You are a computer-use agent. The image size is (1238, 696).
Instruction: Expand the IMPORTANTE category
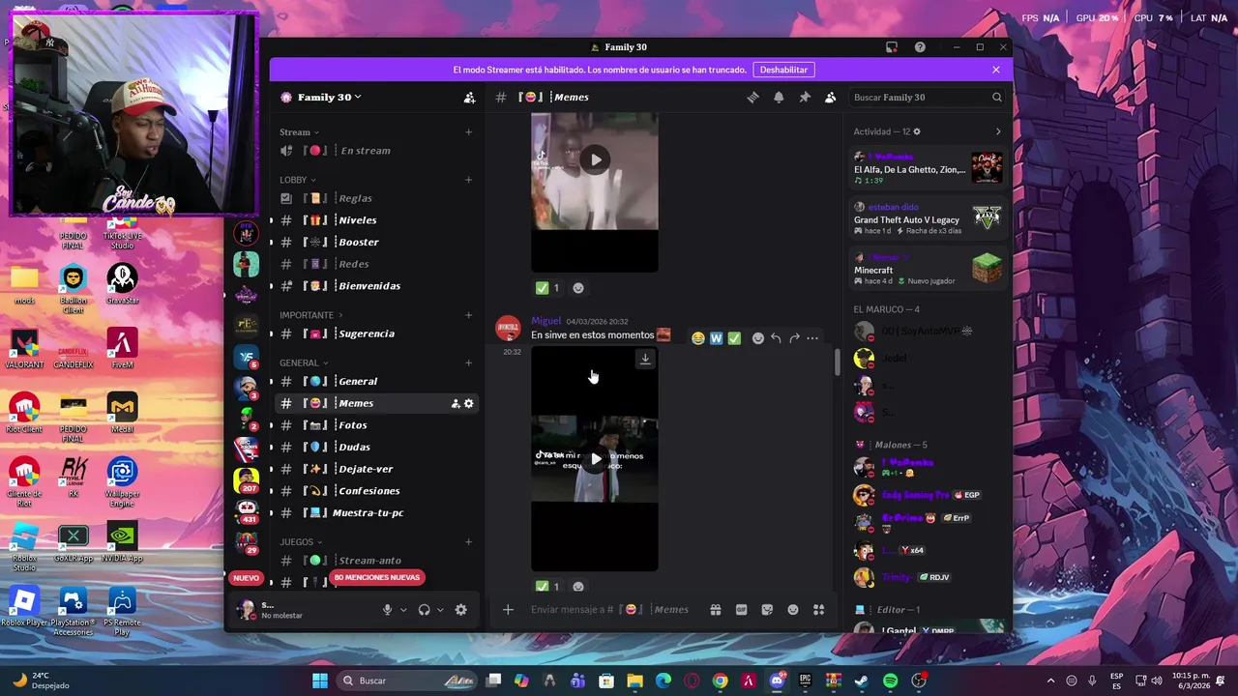coord(310,315)
